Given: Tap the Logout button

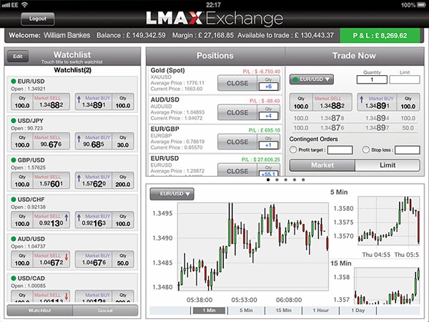Looking at the screenshot, I should 38,19.
